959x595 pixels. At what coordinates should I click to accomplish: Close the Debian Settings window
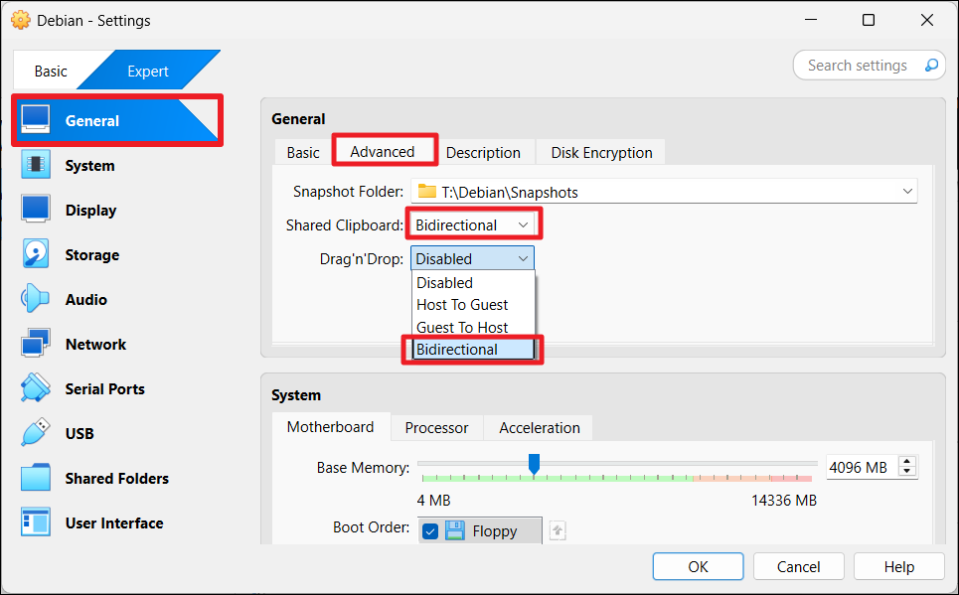(x=926, y=20)
